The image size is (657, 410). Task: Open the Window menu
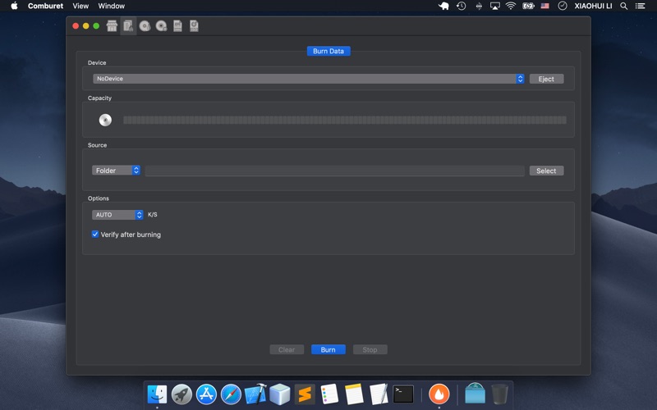pos(112,6)
